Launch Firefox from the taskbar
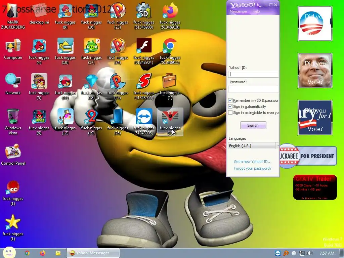This screenshot has height=258, width=344. pos(43,253)
